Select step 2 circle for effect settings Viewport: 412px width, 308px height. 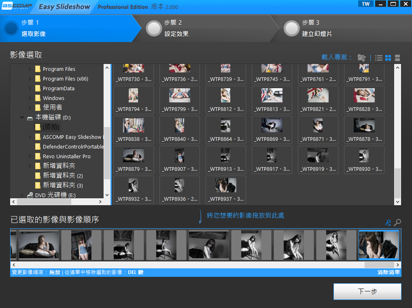coord(154,28)
